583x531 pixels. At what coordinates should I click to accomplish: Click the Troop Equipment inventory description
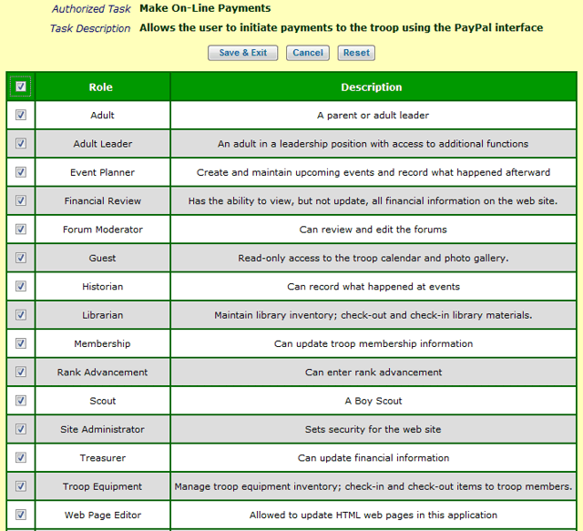pyautogui.click(x=373, y=486)
